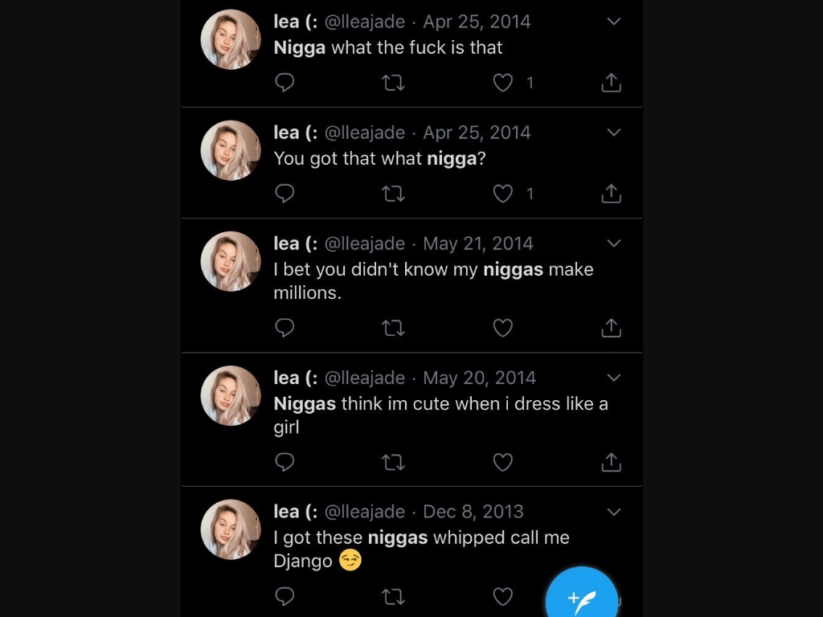The width and height of the screenshot is (823, 617).
Task: Retweet the May 21, 2014 tweet
Action: coord(392,328)
